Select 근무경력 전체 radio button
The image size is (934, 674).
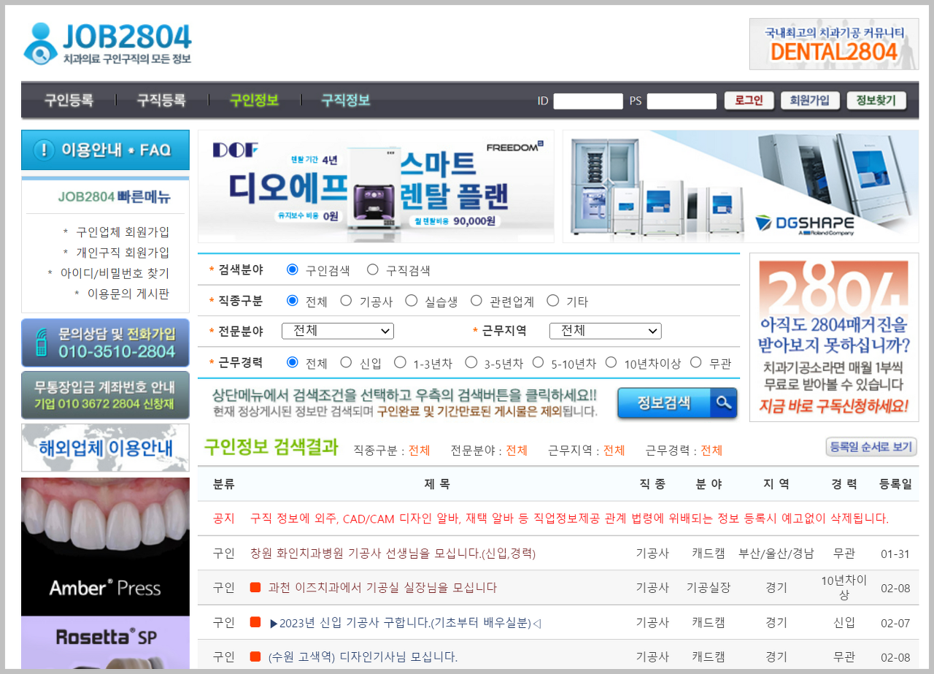293,362
